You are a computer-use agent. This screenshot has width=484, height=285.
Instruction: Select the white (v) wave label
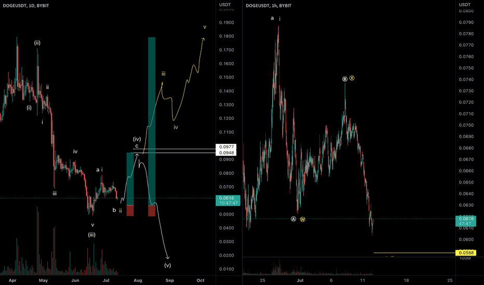click(x=168, y=265)
